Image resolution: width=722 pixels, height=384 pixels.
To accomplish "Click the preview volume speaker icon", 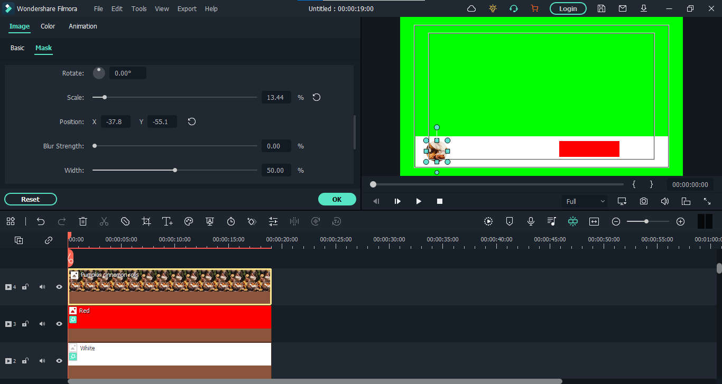I will click(665, 201).
